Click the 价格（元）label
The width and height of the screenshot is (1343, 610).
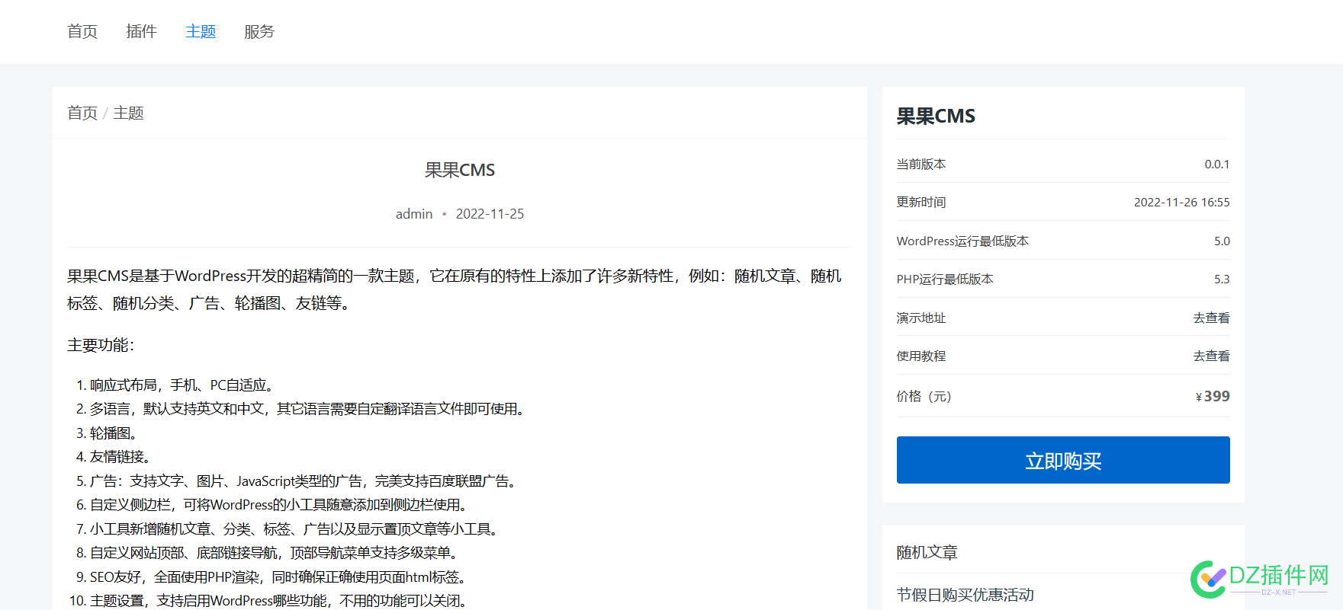924,396
